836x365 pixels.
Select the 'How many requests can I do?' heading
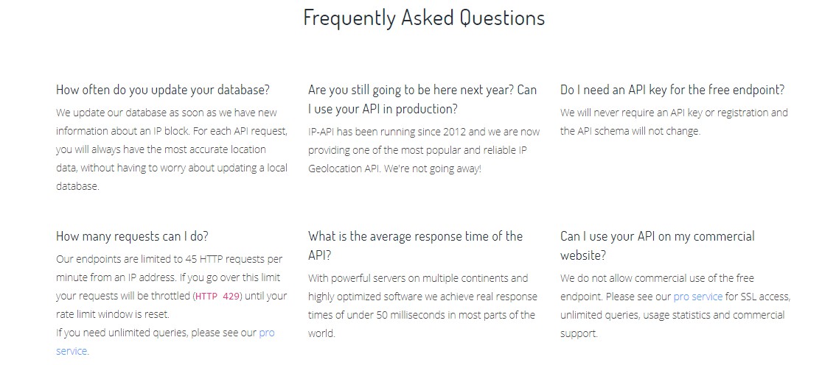tap(132, 236)
